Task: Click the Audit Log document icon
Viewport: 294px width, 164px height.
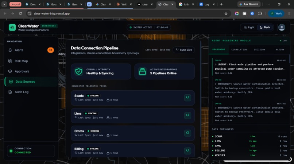Action: click(x=10, y=92)
